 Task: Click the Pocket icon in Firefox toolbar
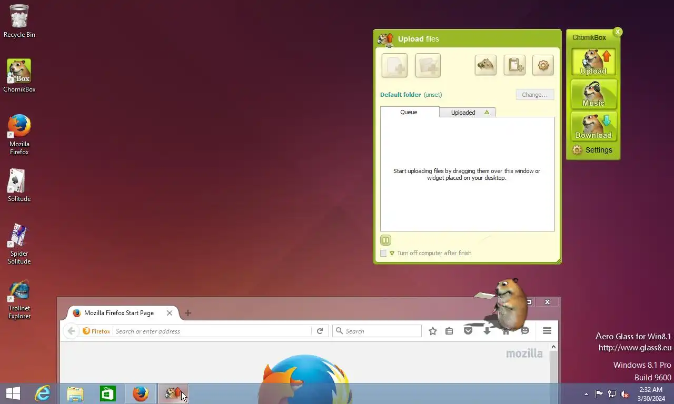coord(468,331)
